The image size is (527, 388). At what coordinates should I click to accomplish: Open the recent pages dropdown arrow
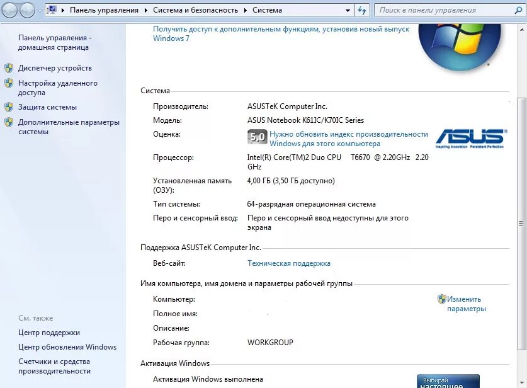(40, 11)
